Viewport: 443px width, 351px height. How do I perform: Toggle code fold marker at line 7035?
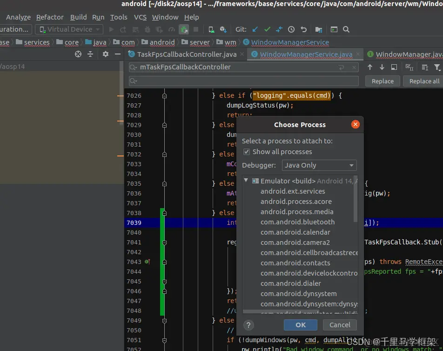[164, 184]
